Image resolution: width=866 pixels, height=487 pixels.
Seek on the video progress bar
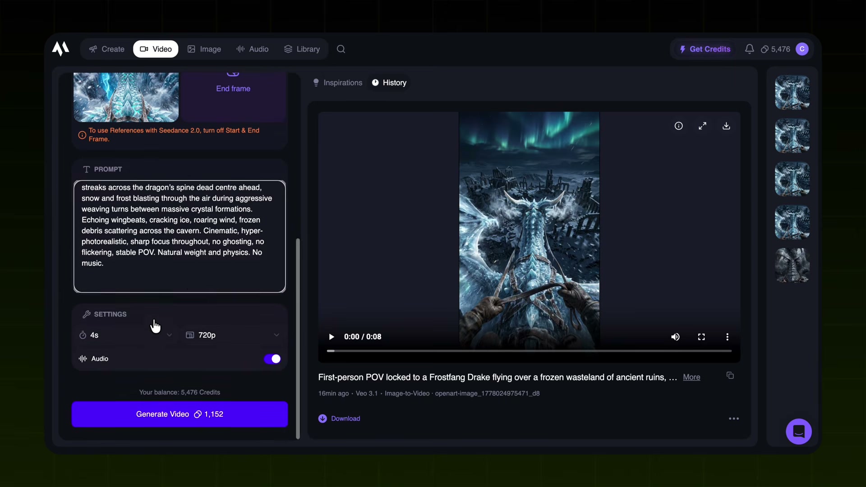click(x=529, y=351)
